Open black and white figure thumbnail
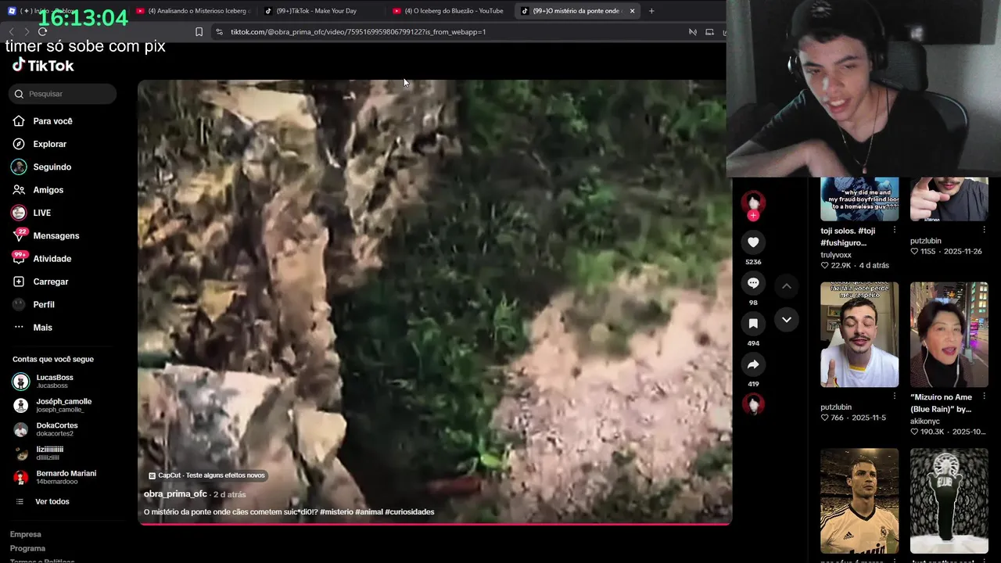The height and width of the screenshot is (563, 1001). click(x=949, y=500)
